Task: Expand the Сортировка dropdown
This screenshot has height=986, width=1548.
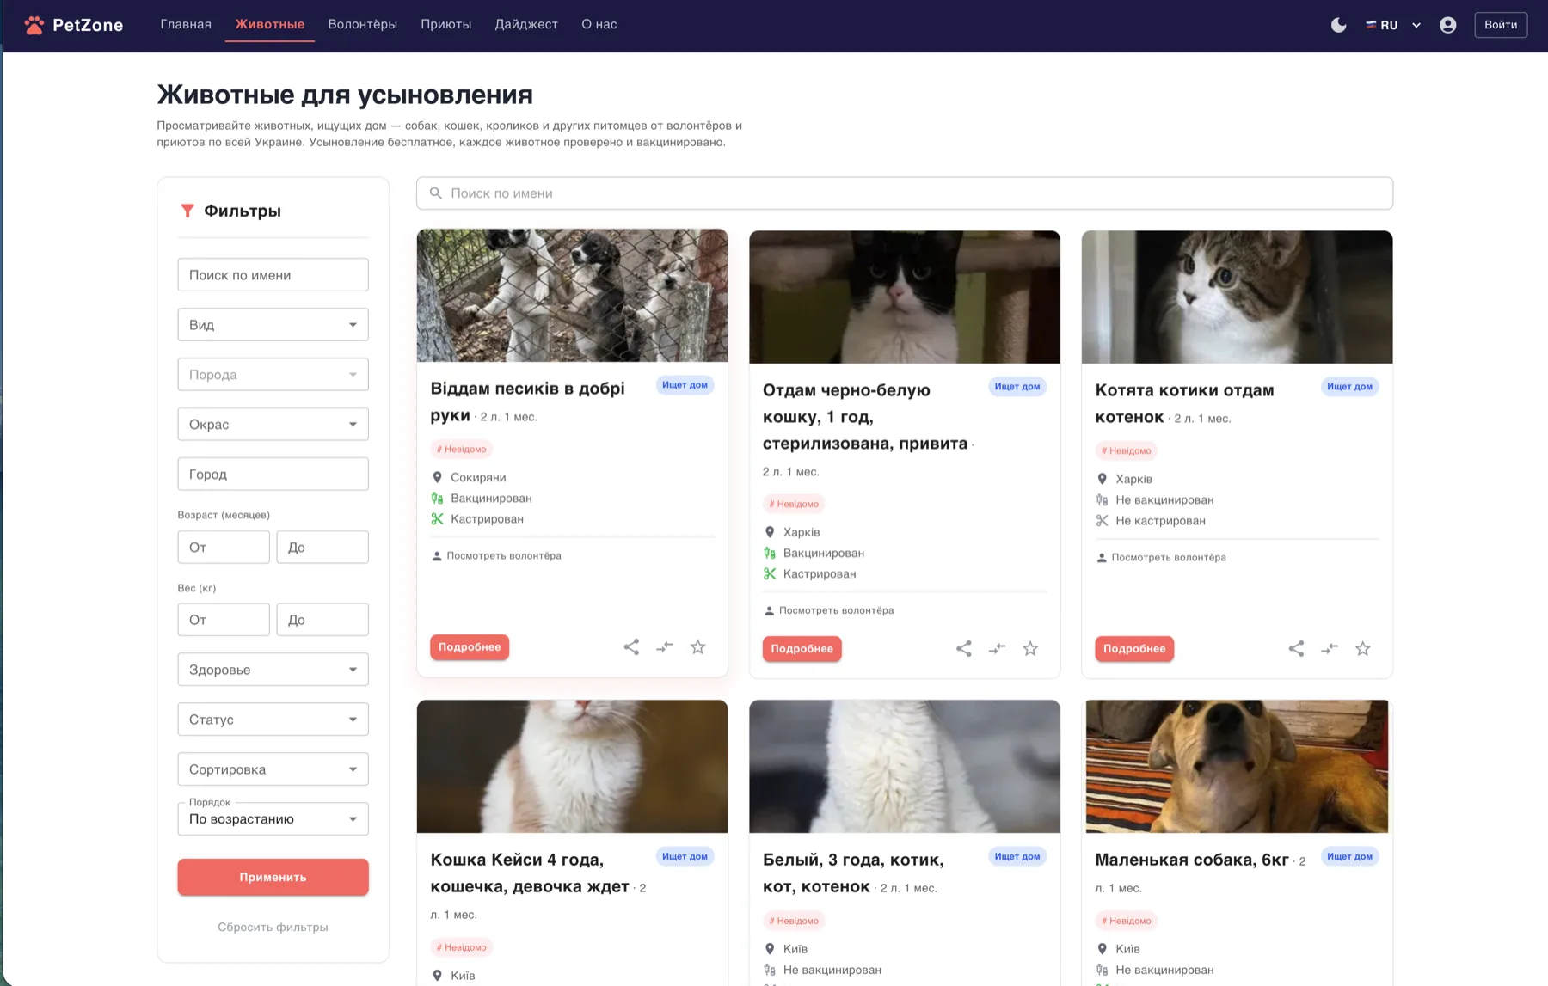Action: click(273, 769)
